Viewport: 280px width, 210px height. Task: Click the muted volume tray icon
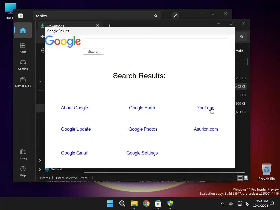[x=247, y=203]
